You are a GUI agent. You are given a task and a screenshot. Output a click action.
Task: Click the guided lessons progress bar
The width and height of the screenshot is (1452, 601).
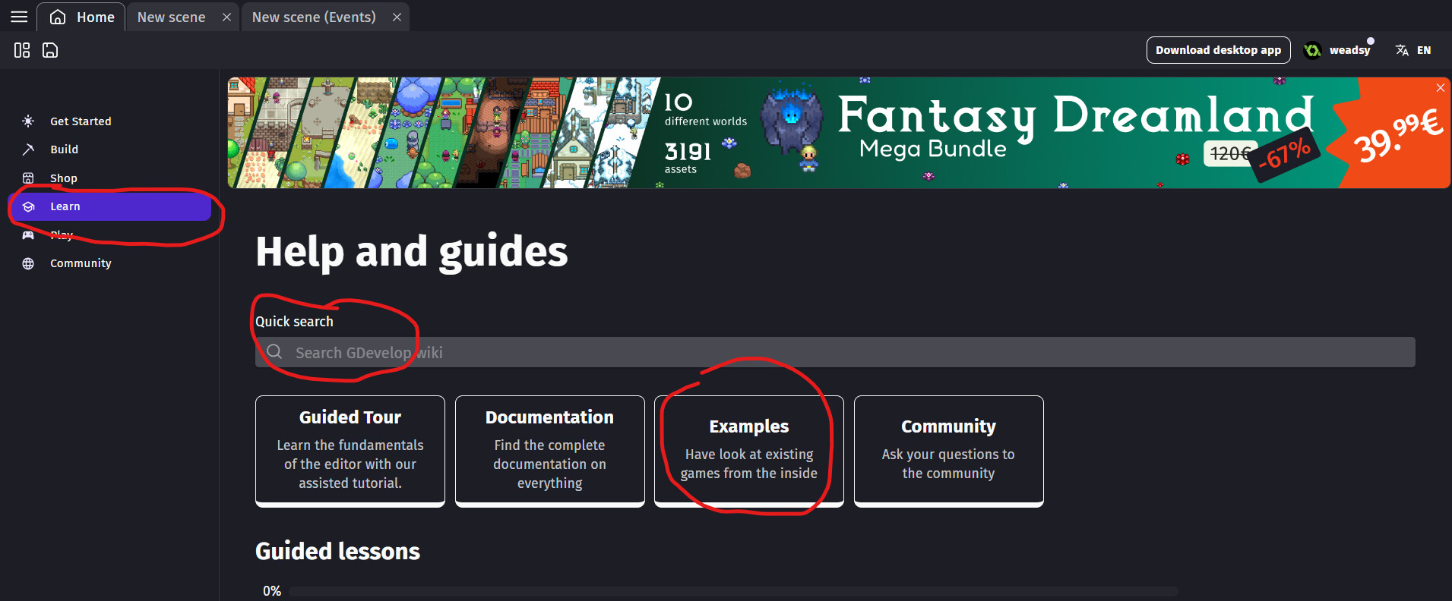(x=733, y=591)
